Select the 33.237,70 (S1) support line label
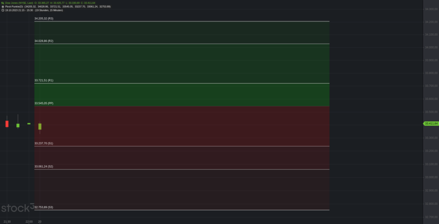 44,143
